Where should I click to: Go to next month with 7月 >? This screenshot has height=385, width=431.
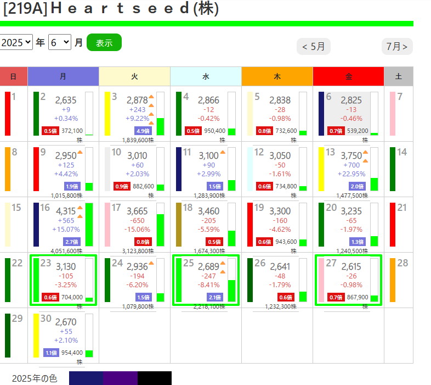396,47
